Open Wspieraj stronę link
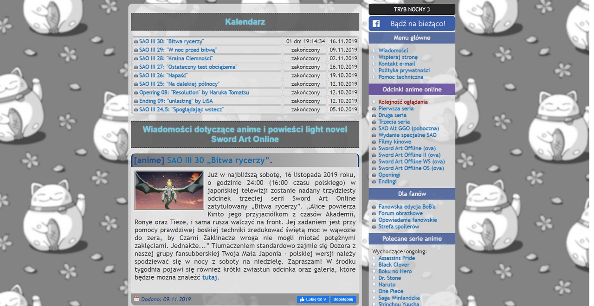This screenshot has width=594, height=306. 398,57
